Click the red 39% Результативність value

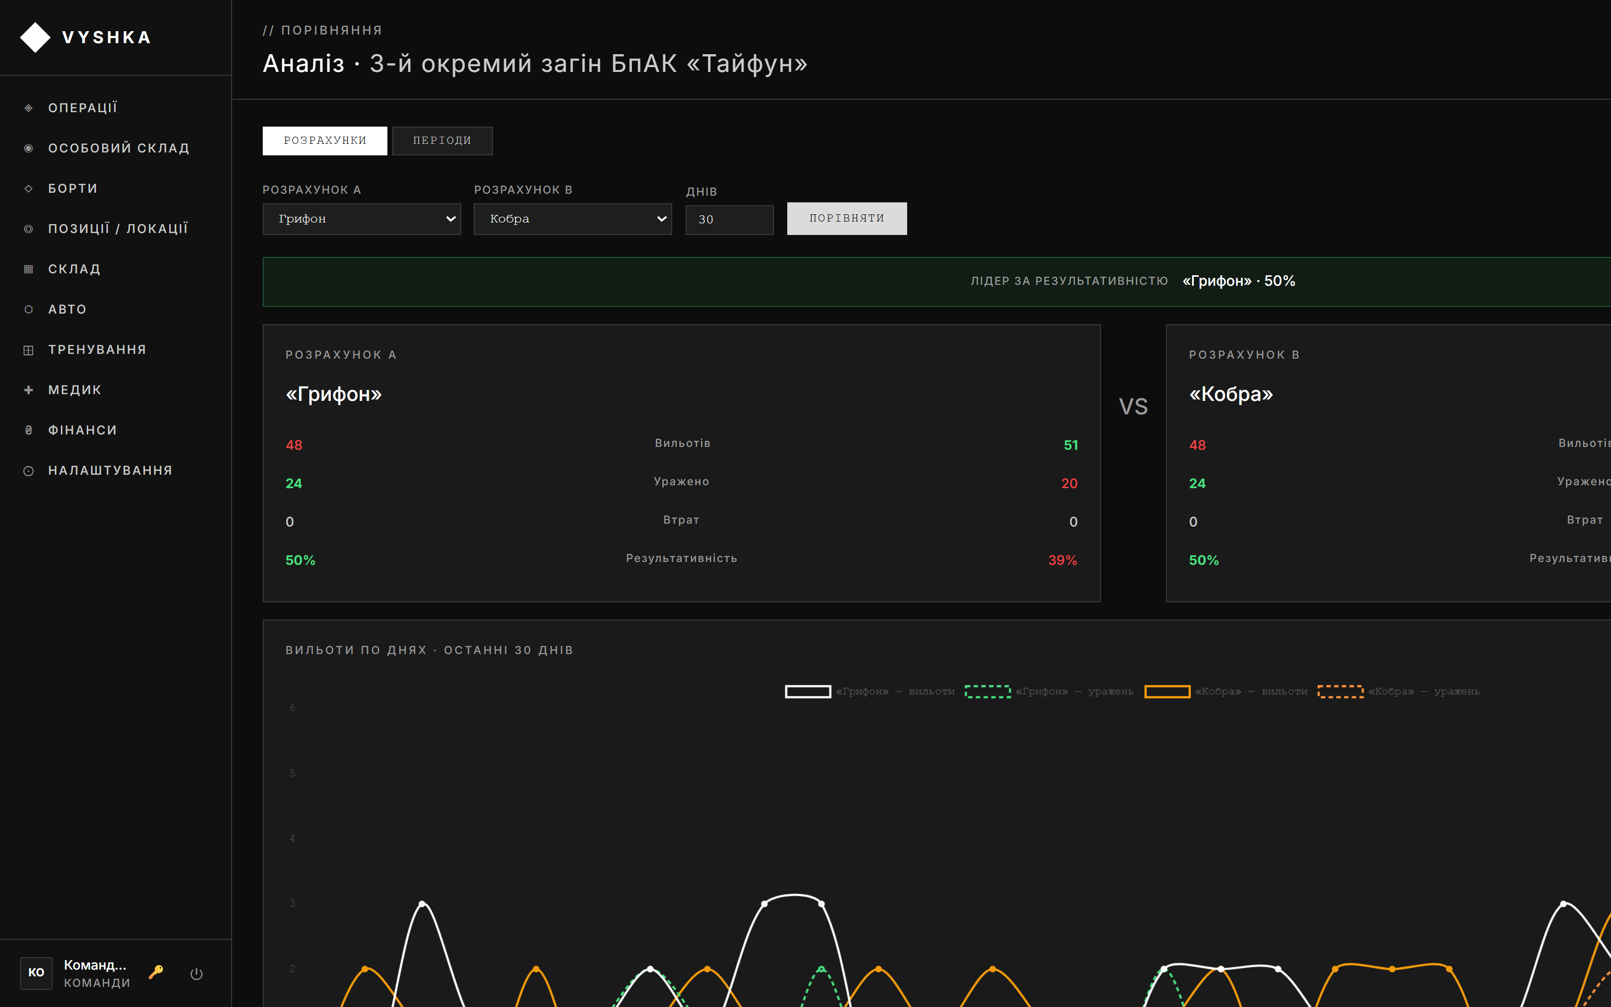[1062, 561]
